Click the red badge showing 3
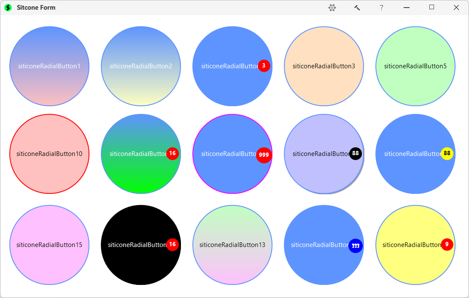This screenshot has height=298, width=469. [264, 66]
